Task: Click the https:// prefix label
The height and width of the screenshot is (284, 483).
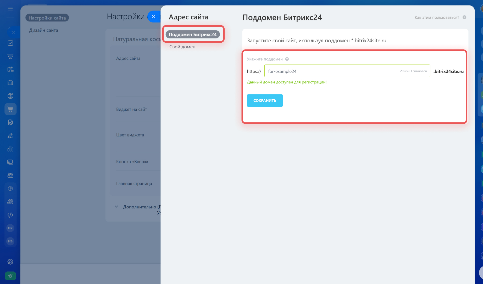Action: (x=254, y=71)
